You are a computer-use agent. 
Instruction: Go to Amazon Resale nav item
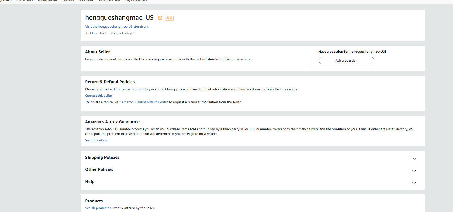[48, 1]
